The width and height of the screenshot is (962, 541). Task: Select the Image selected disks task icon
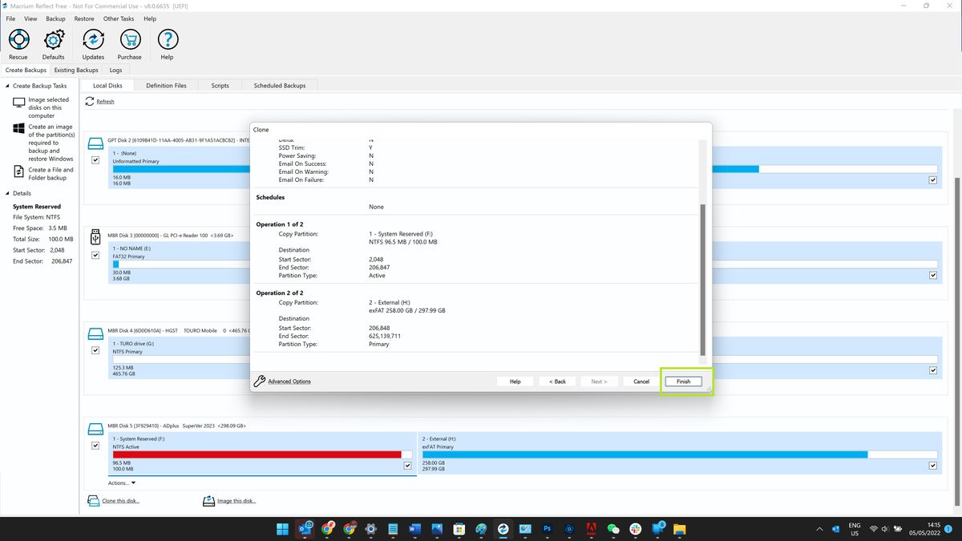tap(18, 103)
